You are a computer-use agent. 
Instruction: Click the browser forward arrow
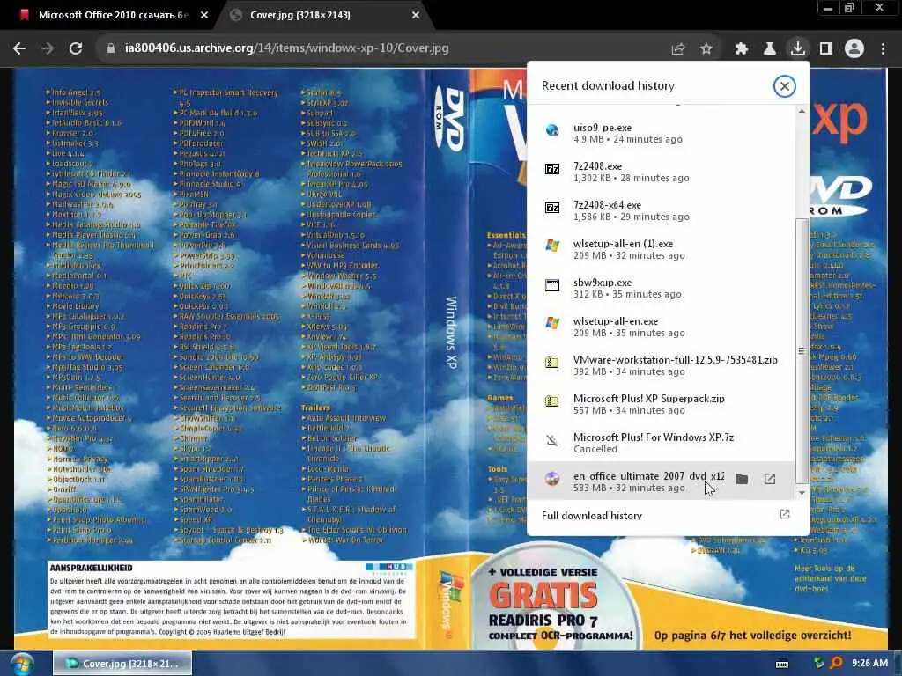tap(48, 49)
